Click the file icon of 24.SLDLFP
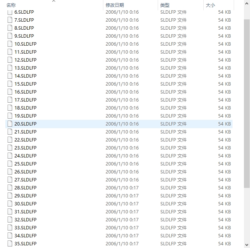Screen dimensions: 250x248 tap(10, 156)
